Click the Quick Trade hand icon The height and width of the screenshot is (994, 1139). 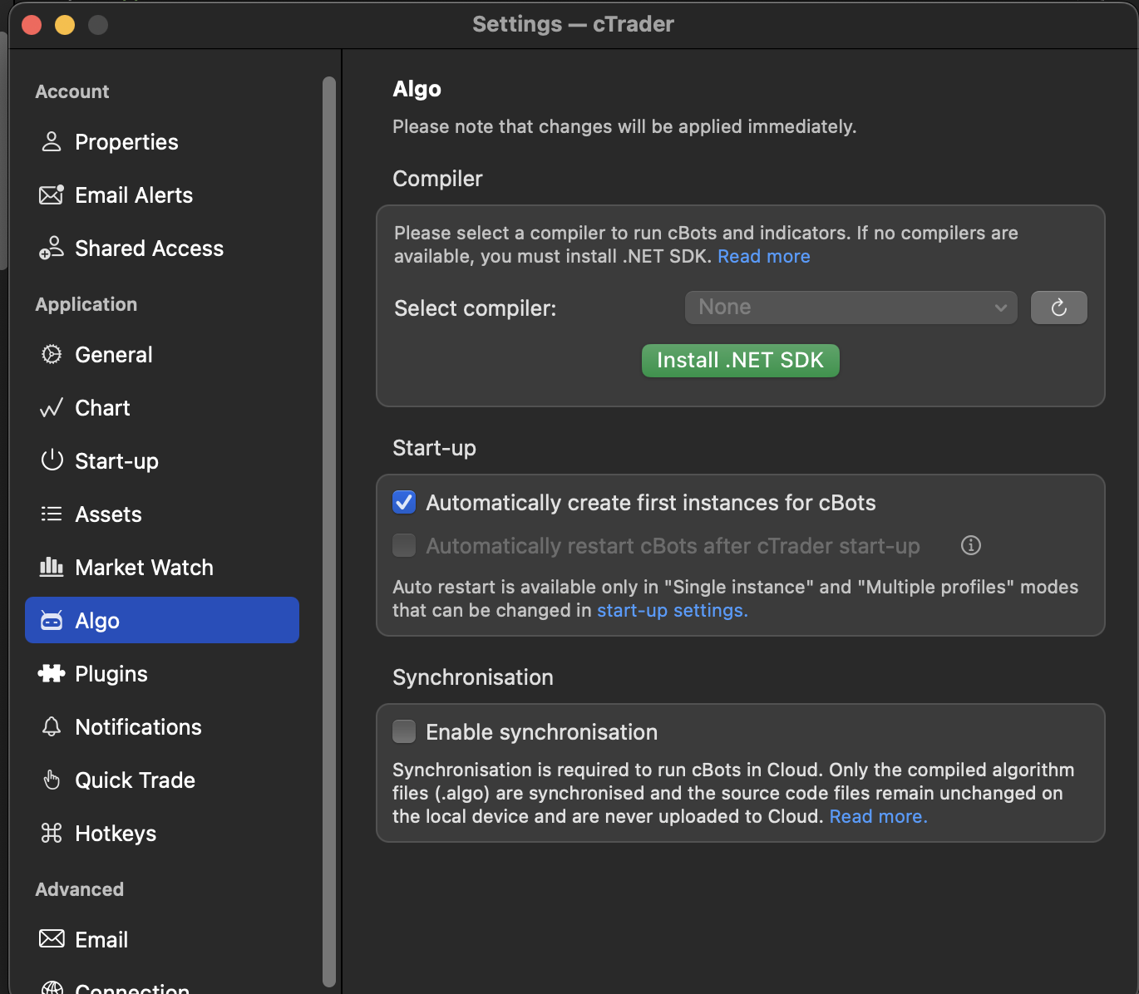click(x=52, y=780)
